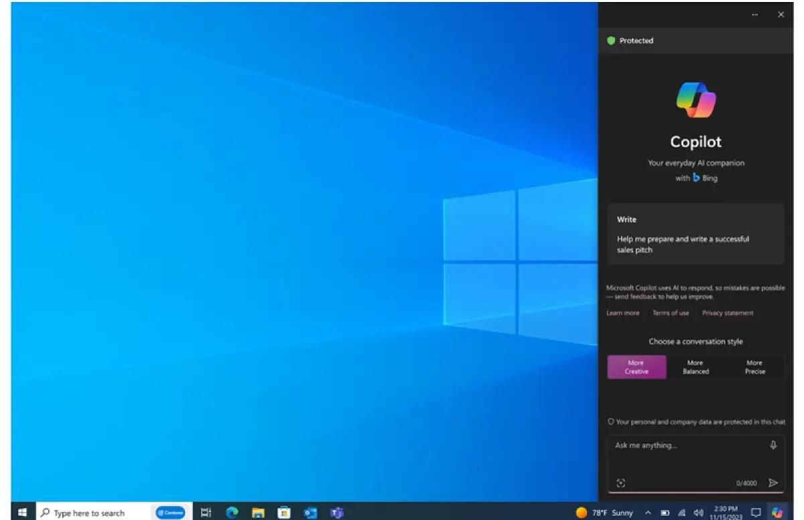Open Task View from the taskbar

pyautogui.click(x=206, y=513)
